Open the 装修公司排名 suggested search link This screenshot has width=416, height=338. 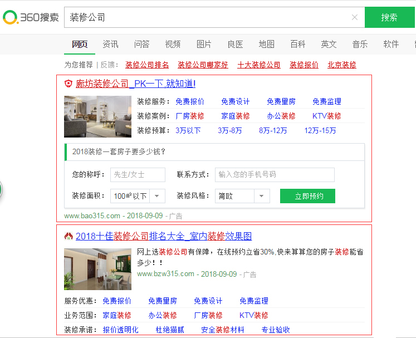(x=147, y=65)
